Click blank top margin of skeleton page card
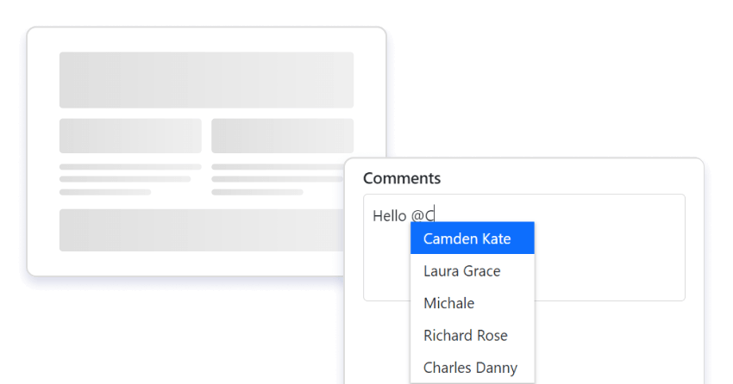 (206, 40)
